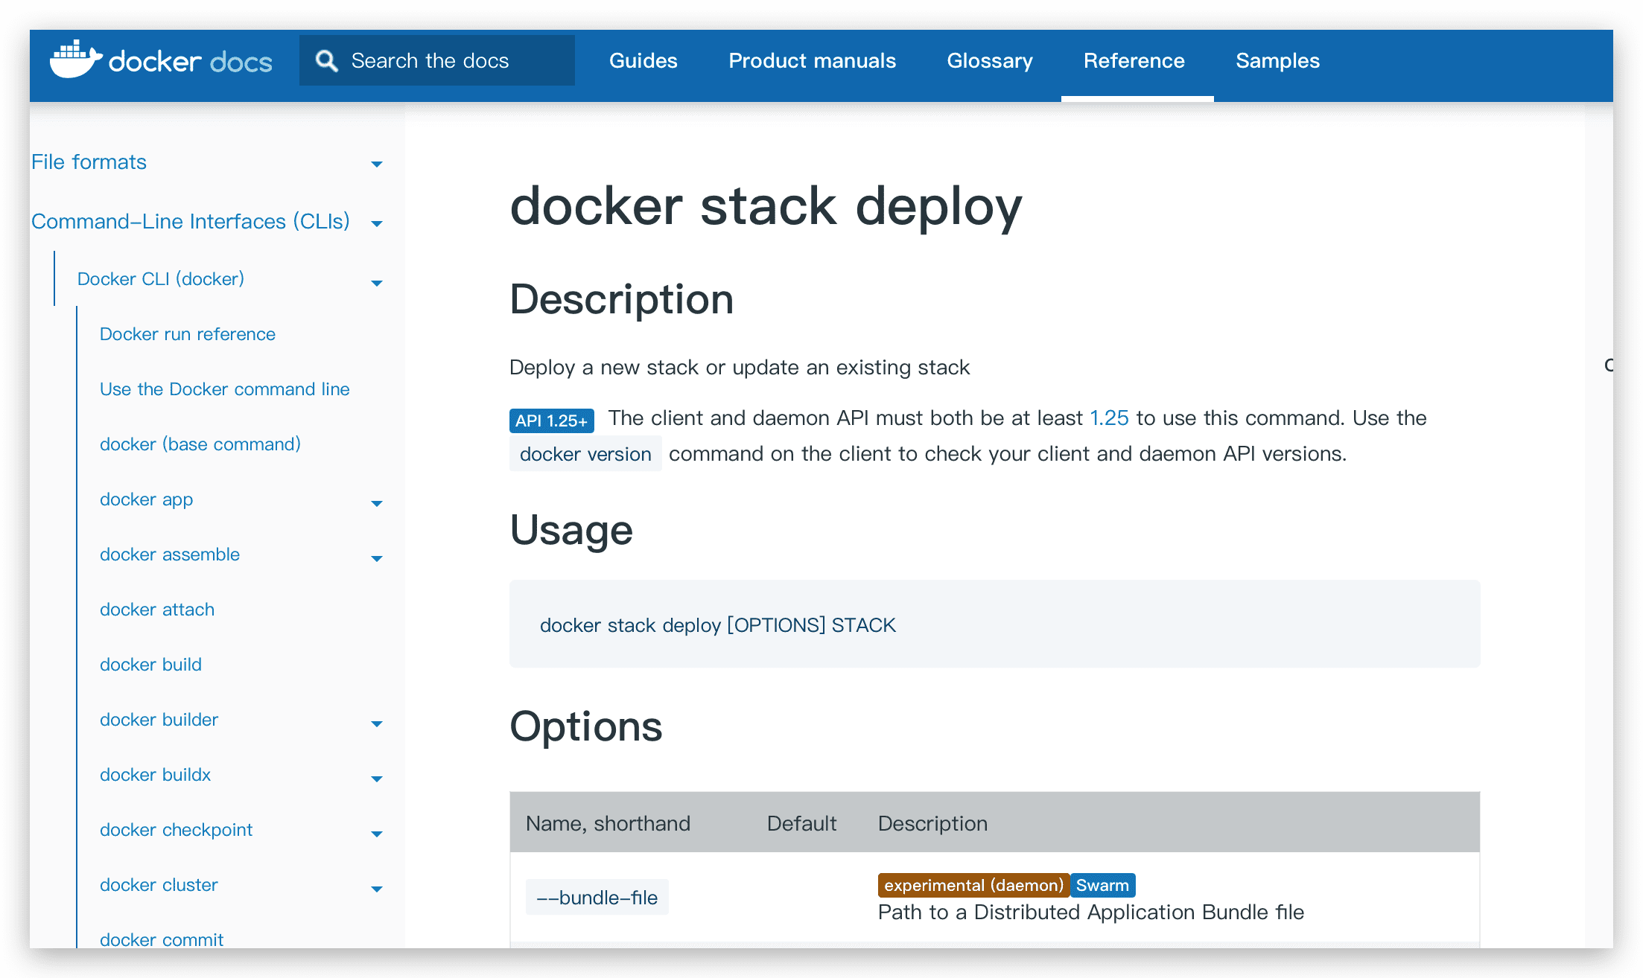The height and width of the screenshot is (978, 1643).
Task: Expand the docker app submenu arrow
Action: click(377, 503)
